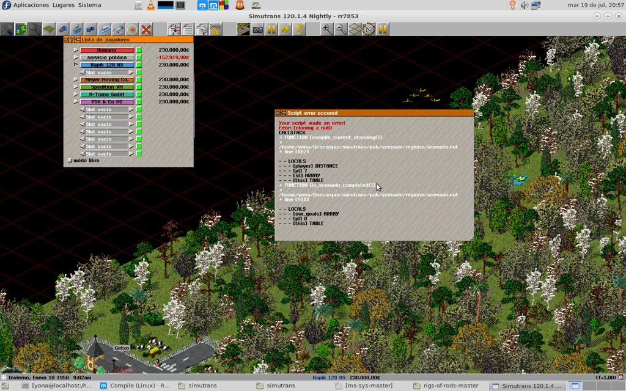626x391 pixels.
Task: Switch to the [ms-sys-master] taskbar window
Action: pos(364,386)
